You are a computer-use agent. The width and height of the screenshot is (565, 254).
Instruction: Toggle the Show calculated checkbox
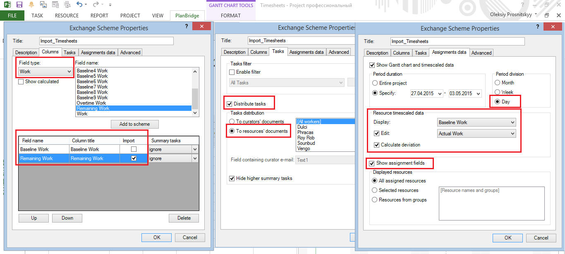21,81
